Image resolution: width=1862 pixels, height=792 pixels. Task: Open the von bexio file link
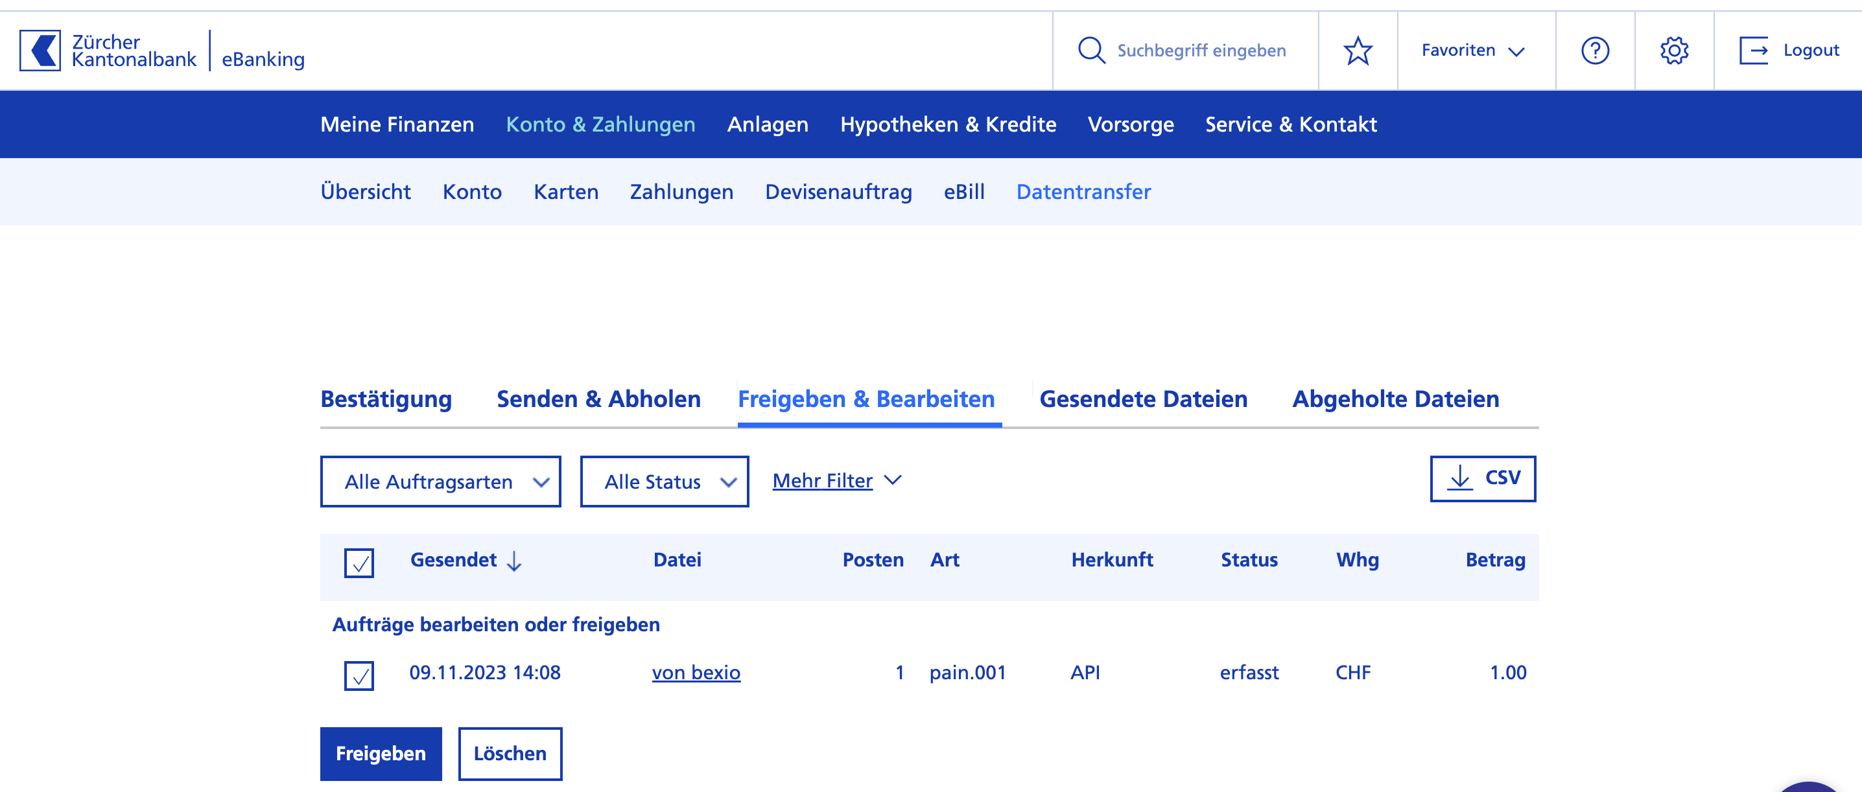tap(696, 673)
